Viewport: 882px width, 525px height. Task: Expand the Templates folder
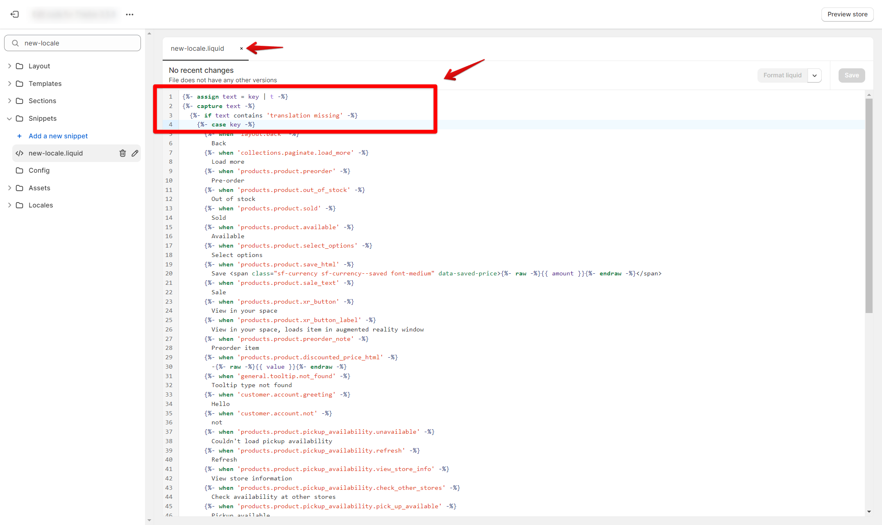(x=9, y=83)
